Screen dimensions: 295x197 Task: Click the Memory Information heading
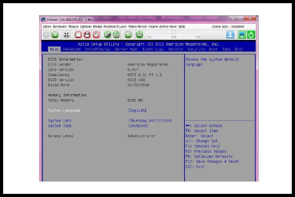(x=67, y=95)
